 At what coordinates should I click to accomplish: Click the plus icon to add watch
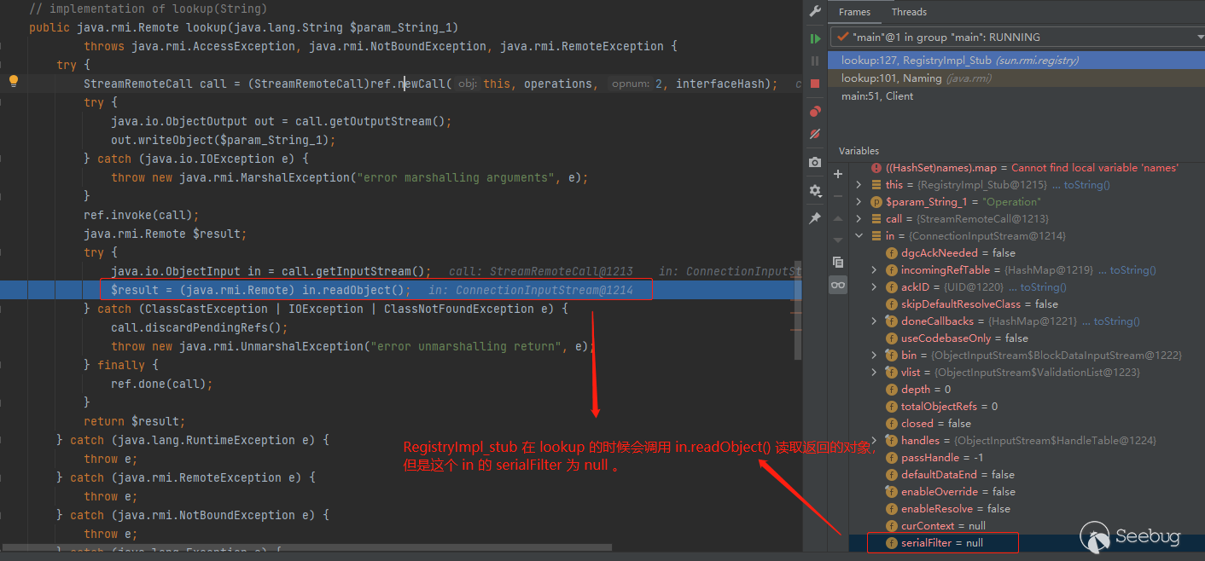838,173
